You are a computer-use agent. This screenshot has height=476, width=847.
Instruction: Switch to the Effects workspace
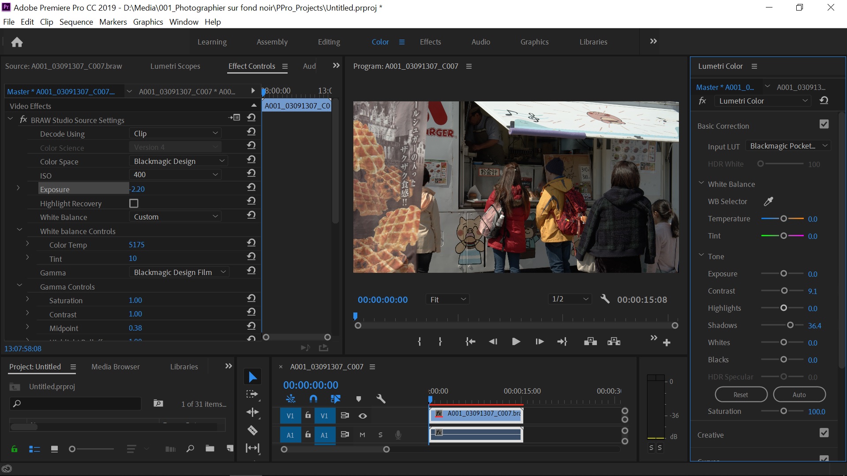tap(430, 42)
